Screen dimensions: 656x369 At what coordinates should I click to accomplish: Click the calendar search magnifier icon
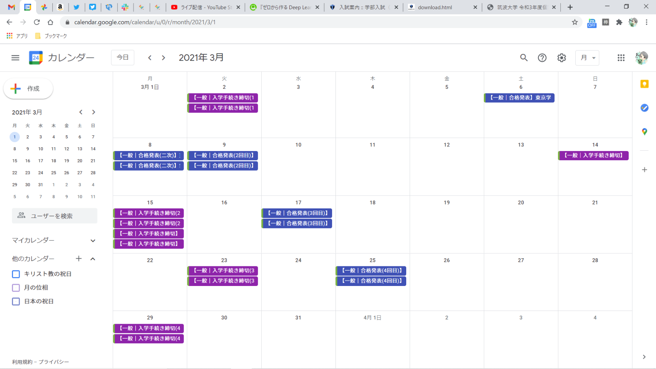pos(523,58)
